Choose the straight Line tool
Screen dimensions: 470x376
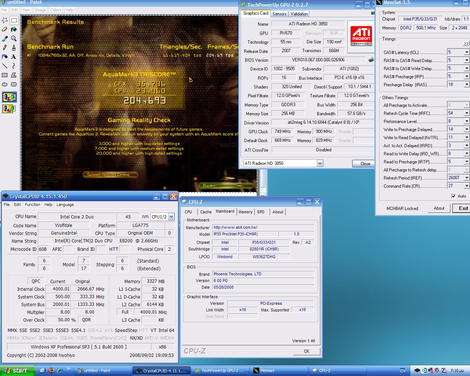coord(5,66)
